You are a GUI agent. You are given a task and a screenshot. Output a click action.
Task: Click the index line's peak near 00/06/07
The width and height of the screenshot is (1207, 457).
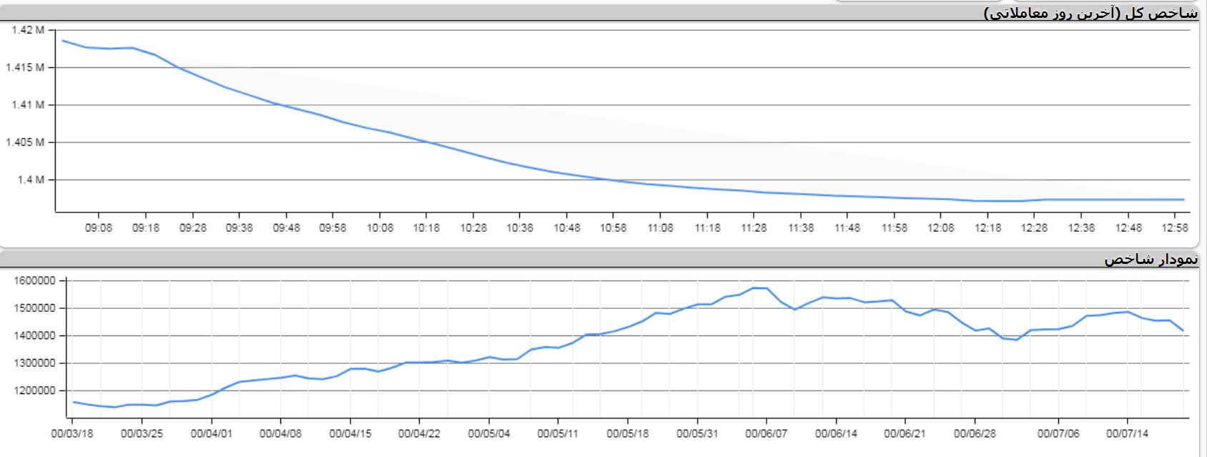click(754, 288)
